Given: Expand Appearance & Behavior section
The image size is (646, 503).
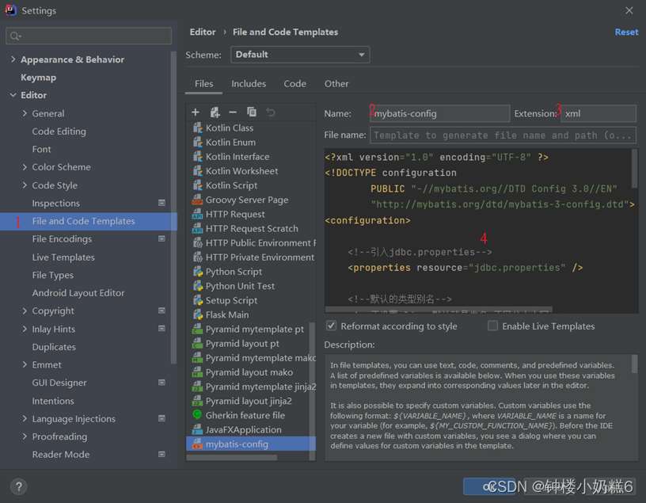Looking at the screenshot, I should point(13,59).
